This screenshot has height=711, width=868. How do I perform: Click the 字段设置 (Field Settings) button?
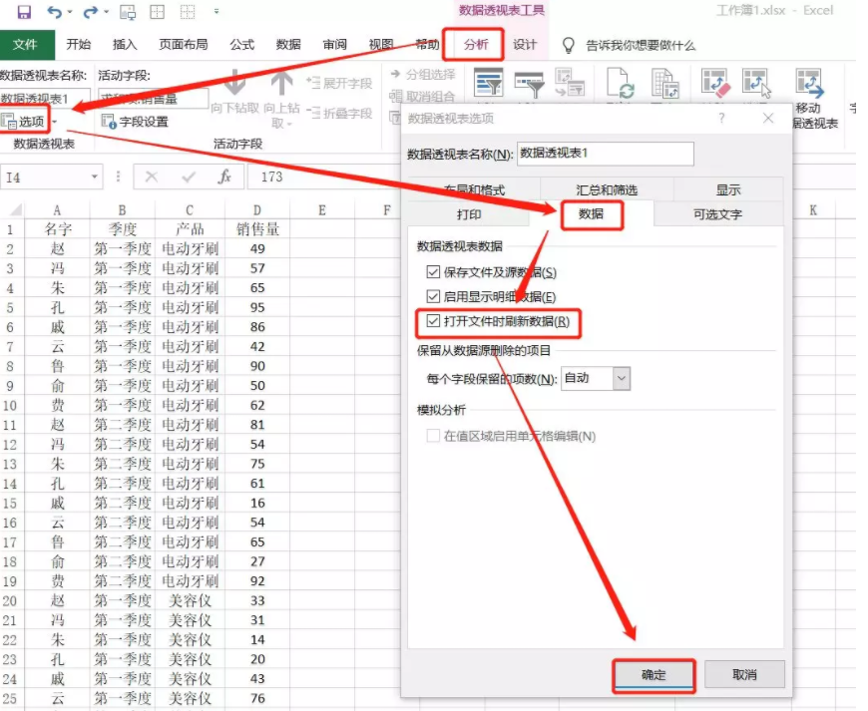click(x=135, y=122)
